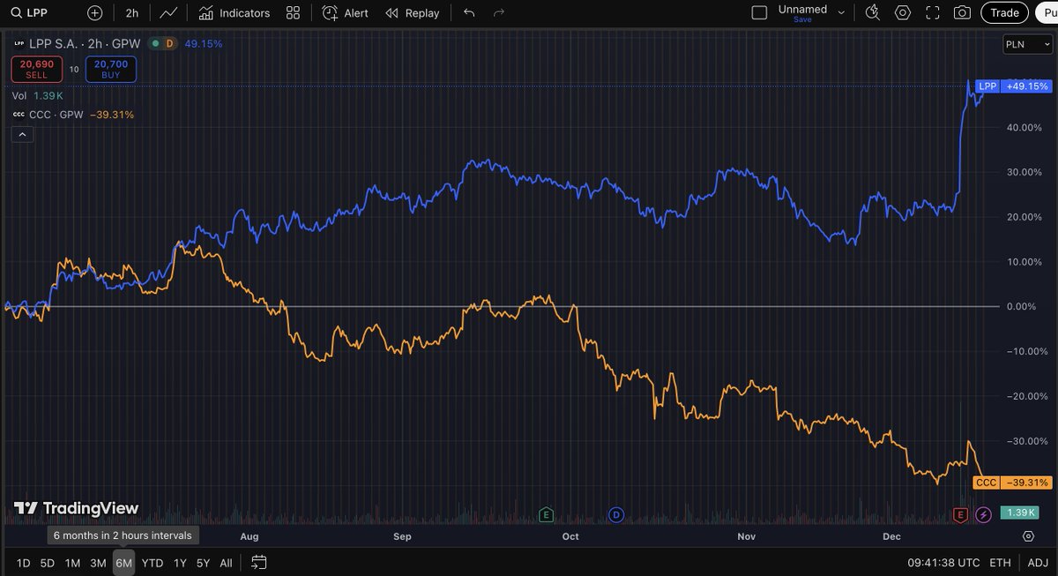Viewport: 1058px width, 576px height.
Task: Select the 1Y date range
Action: click(180, 562)
